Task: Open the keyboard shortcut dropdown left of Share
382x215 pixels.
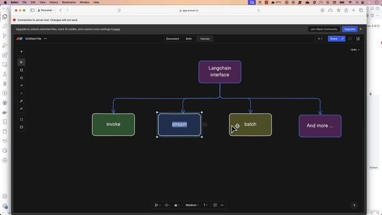Action: [320, 39]
